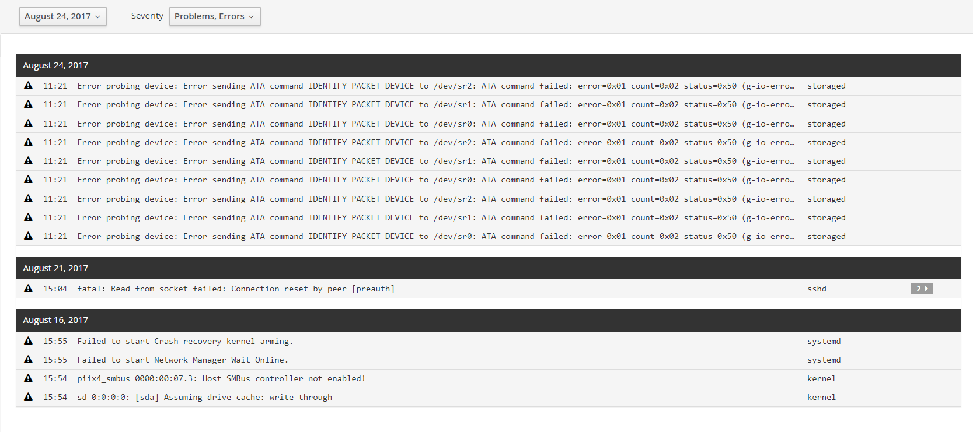
Task: Expand the sshd entry with the 2 badge
Action: coord(921,289)
